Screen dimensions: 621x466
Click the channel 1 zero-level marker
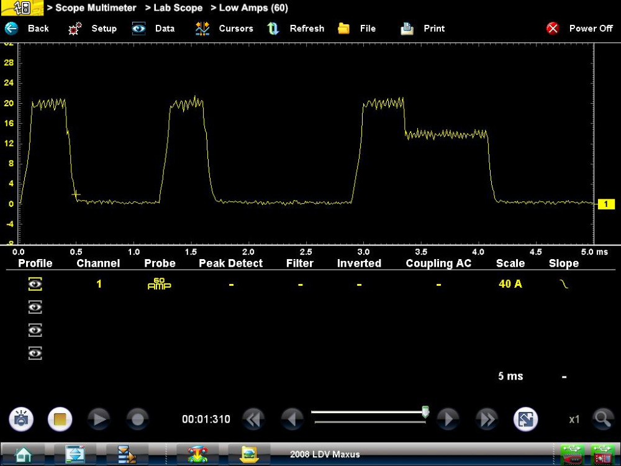(605, 204)
